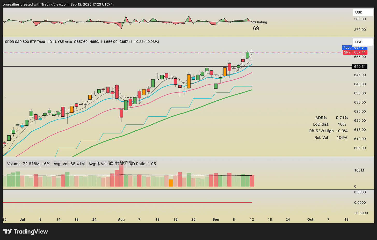Click the Sep label on the date axis
Screen dimensions: 377x240
[x=216, y=219]
